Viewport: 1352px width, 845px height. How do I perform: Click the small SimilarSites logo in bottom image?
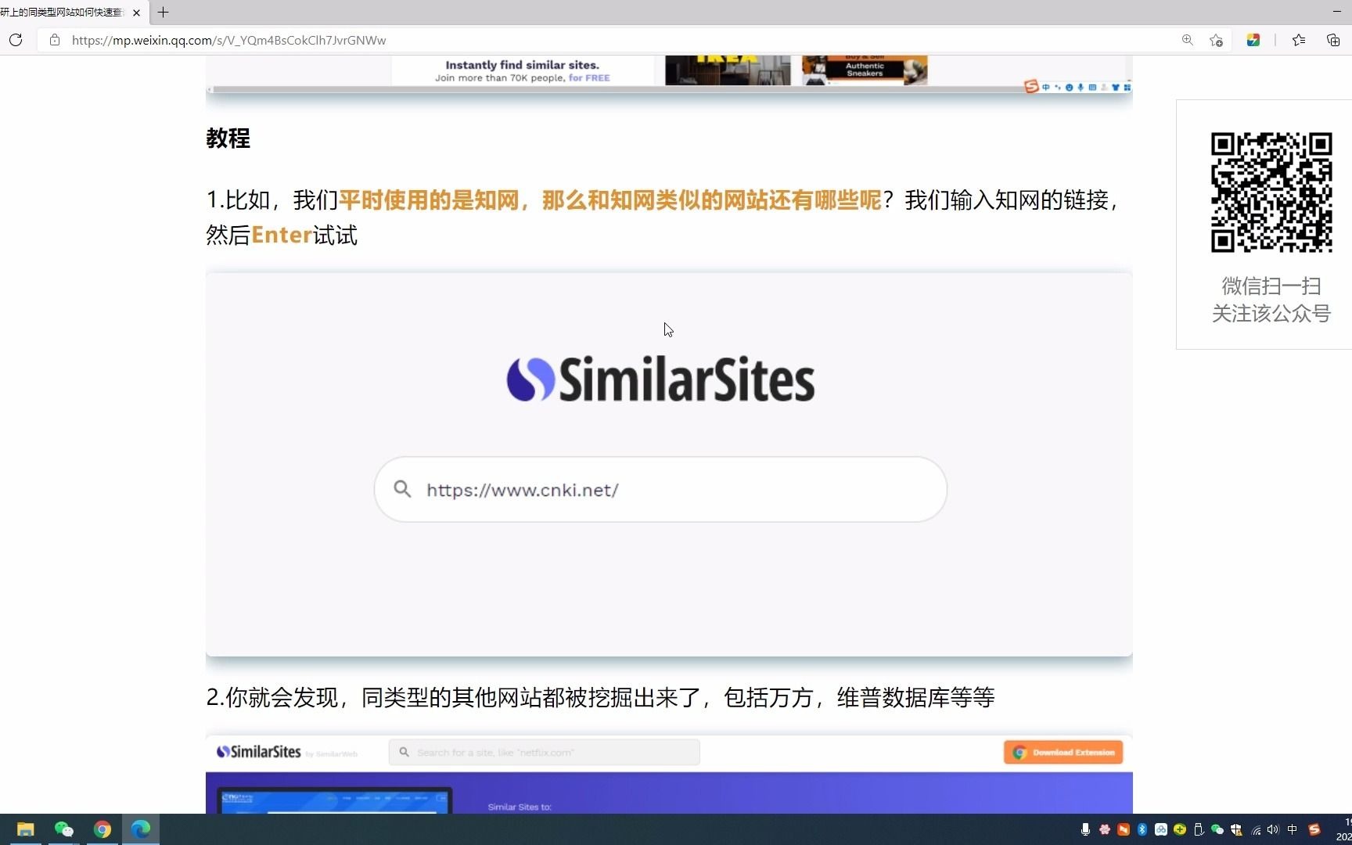coord(259,752)
